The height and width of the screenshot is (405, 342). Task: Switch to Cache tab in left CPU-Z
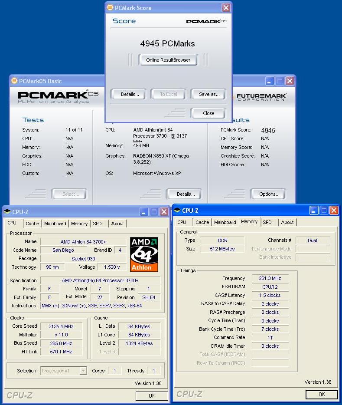click(x=33, y=224)
